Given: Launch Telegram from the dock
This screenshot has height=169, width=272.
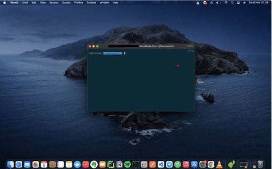Looking at the screenshot, I should tap(169, 164).
